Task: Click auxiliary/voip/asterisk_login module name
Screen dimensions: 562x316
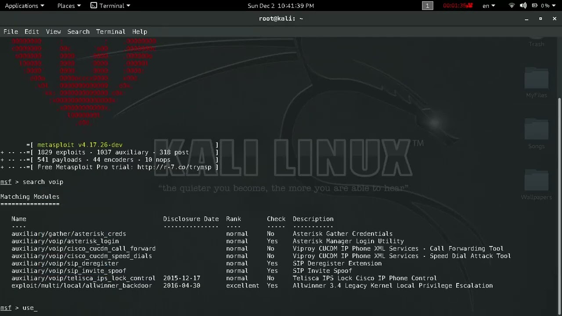Action: 65,241
